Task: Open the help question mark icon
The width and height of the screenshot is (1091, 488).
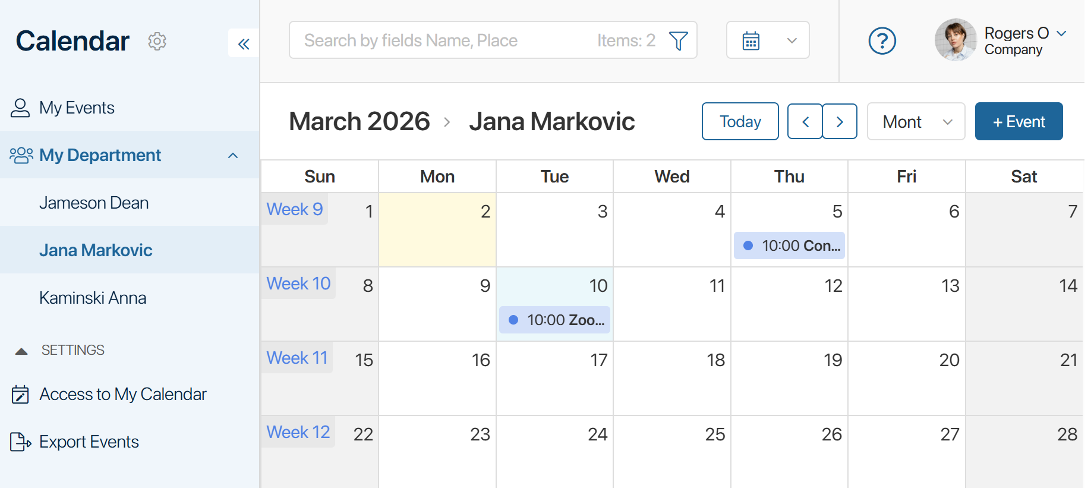Action: pyautogui.click(x=882, y=41)
